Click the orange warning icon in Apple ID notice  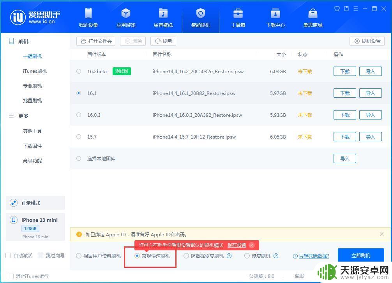tap(79, 234)
